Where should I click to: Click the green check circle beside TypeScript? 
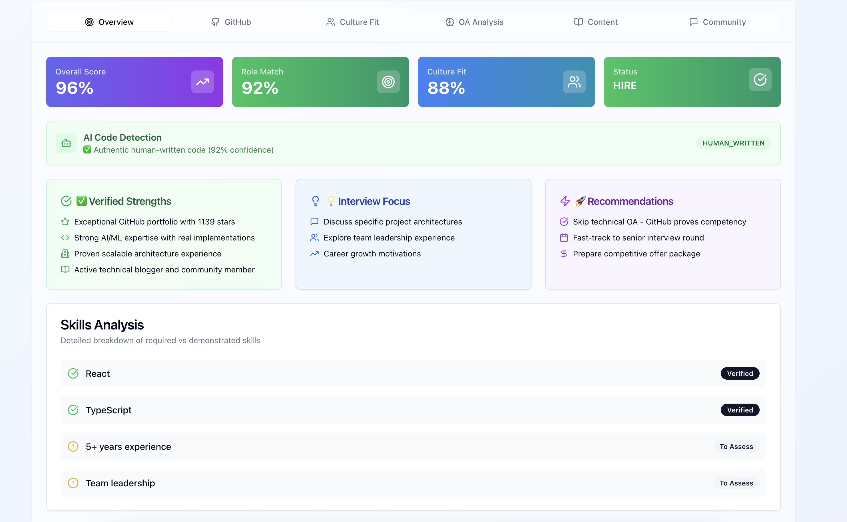73,410
